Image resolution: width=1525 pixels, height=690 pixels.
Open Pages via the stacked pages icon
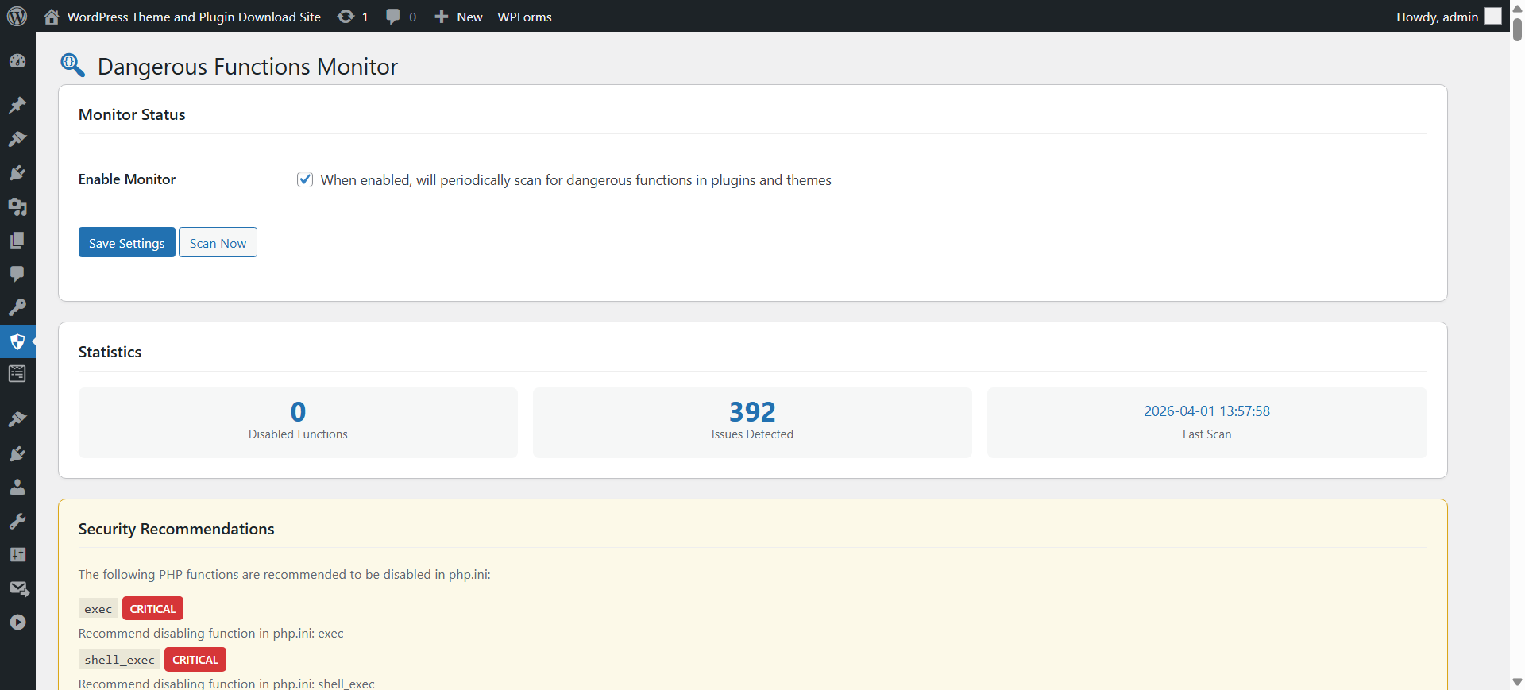[x=17, y=240]
